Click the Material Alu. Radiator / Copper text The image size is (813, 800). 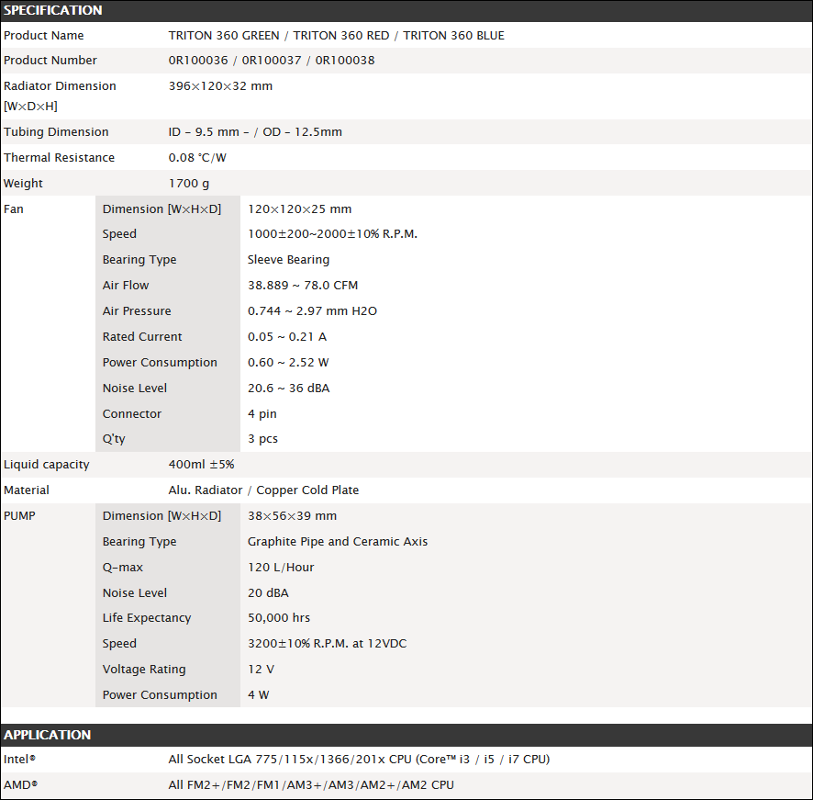coord(263,490)
